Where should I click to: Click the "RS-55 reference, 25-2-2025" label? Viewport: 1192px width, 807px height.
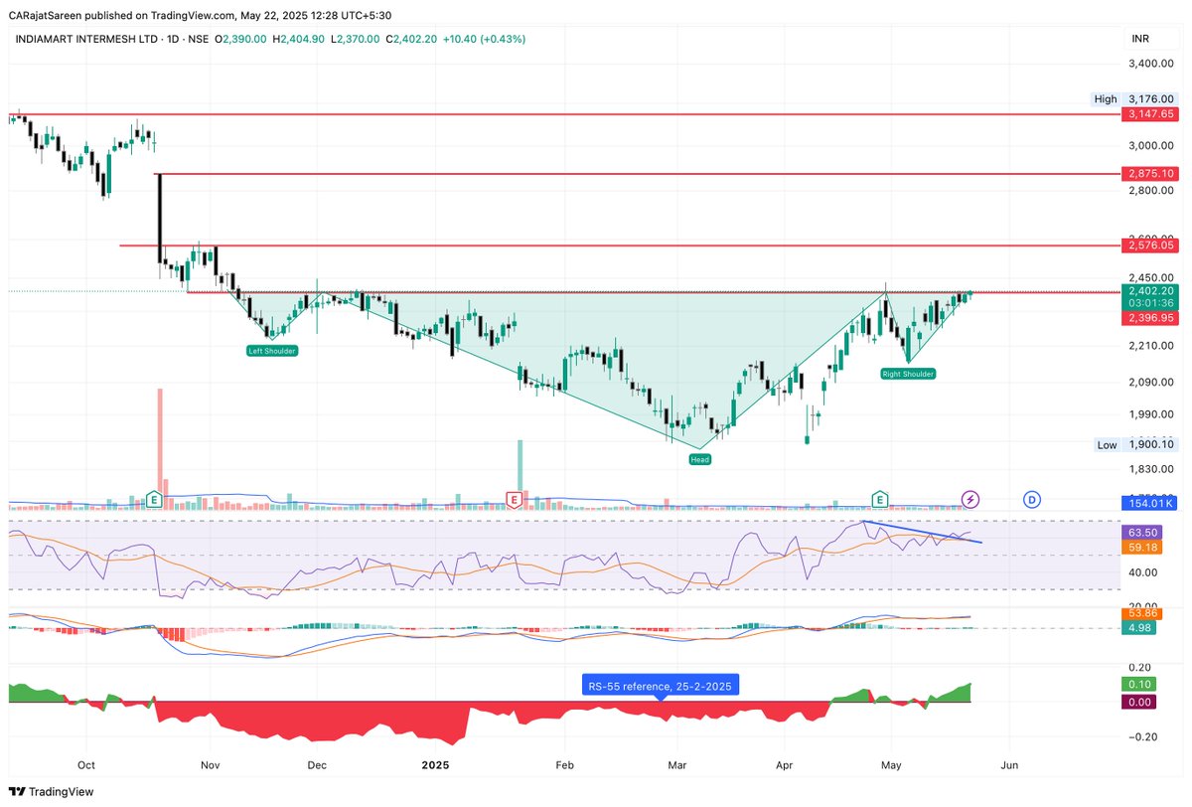pyautogui.click(x=661, y=685)
